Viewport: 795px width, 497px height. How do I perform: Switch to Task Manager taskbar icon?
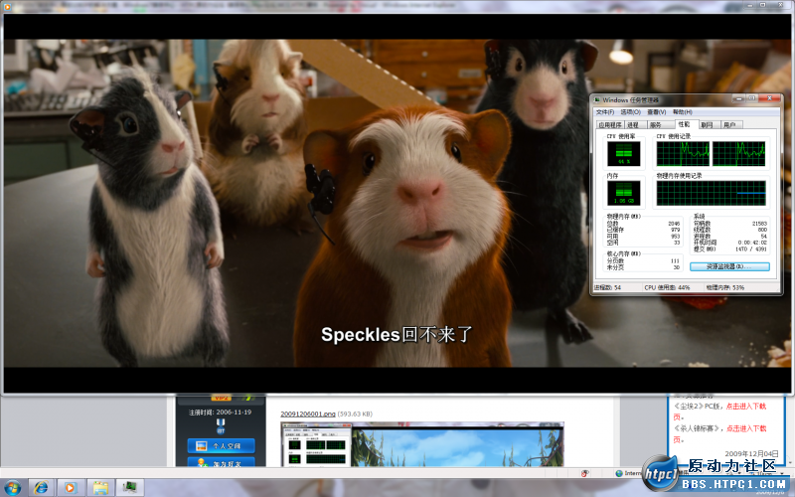click(x=130, y=488)
